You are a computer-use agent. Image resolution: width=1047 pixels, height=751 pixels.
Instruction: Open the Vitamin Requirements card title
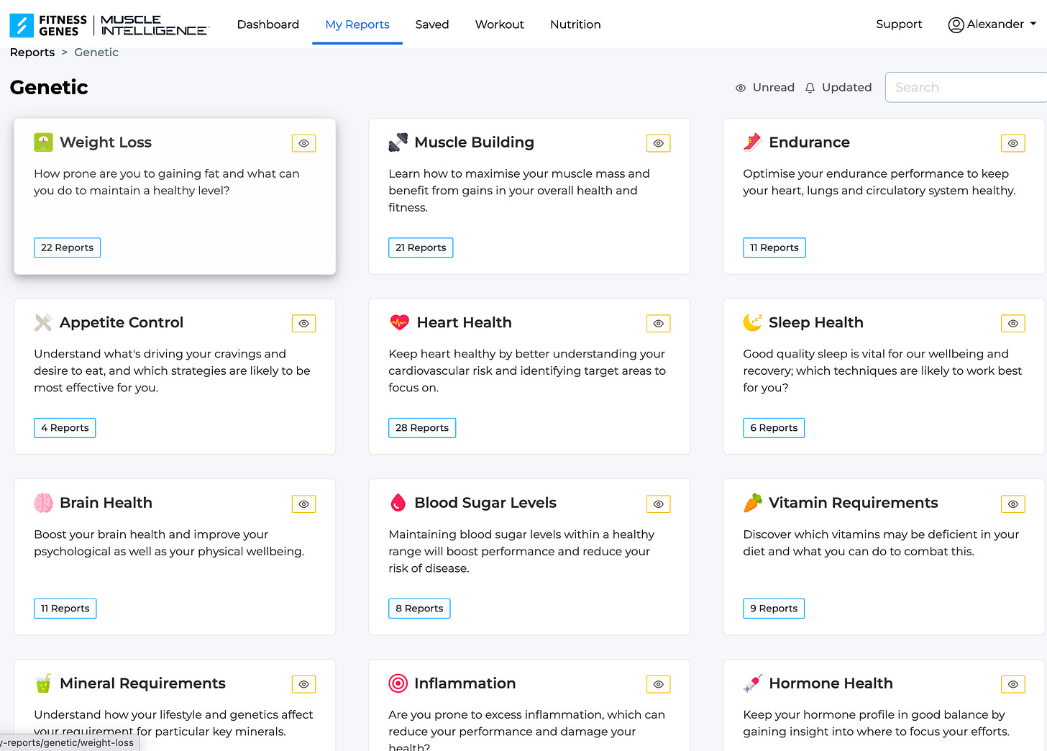(x=854, y=503)
